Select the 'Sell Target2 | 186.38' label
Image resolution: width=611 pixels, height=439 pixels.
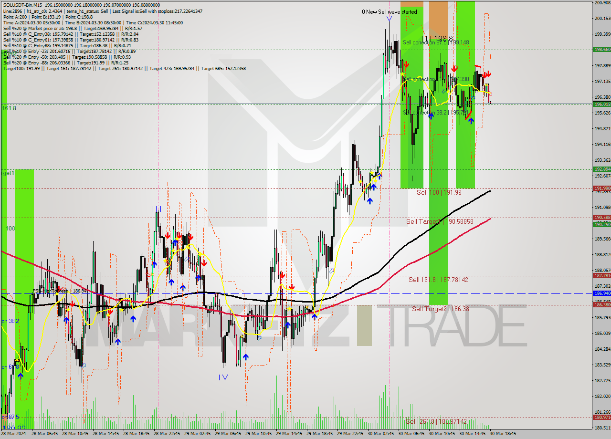pos(441,309)
